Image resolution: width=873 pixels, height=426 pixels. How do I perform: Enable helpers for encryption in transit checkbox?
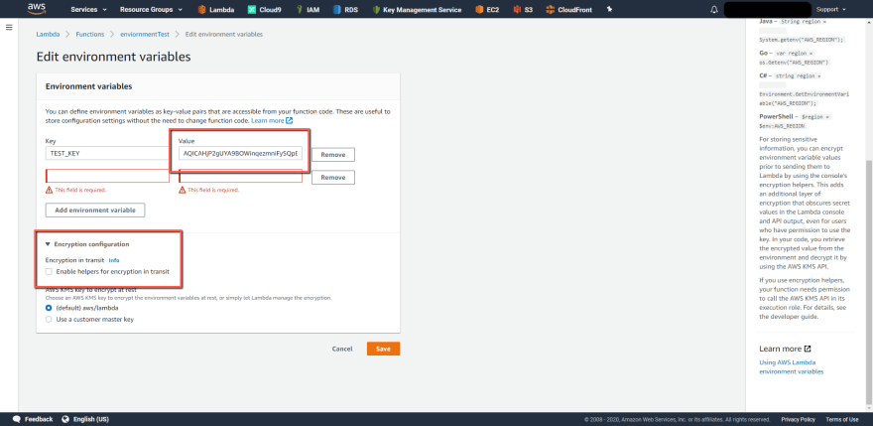[49, 271]
